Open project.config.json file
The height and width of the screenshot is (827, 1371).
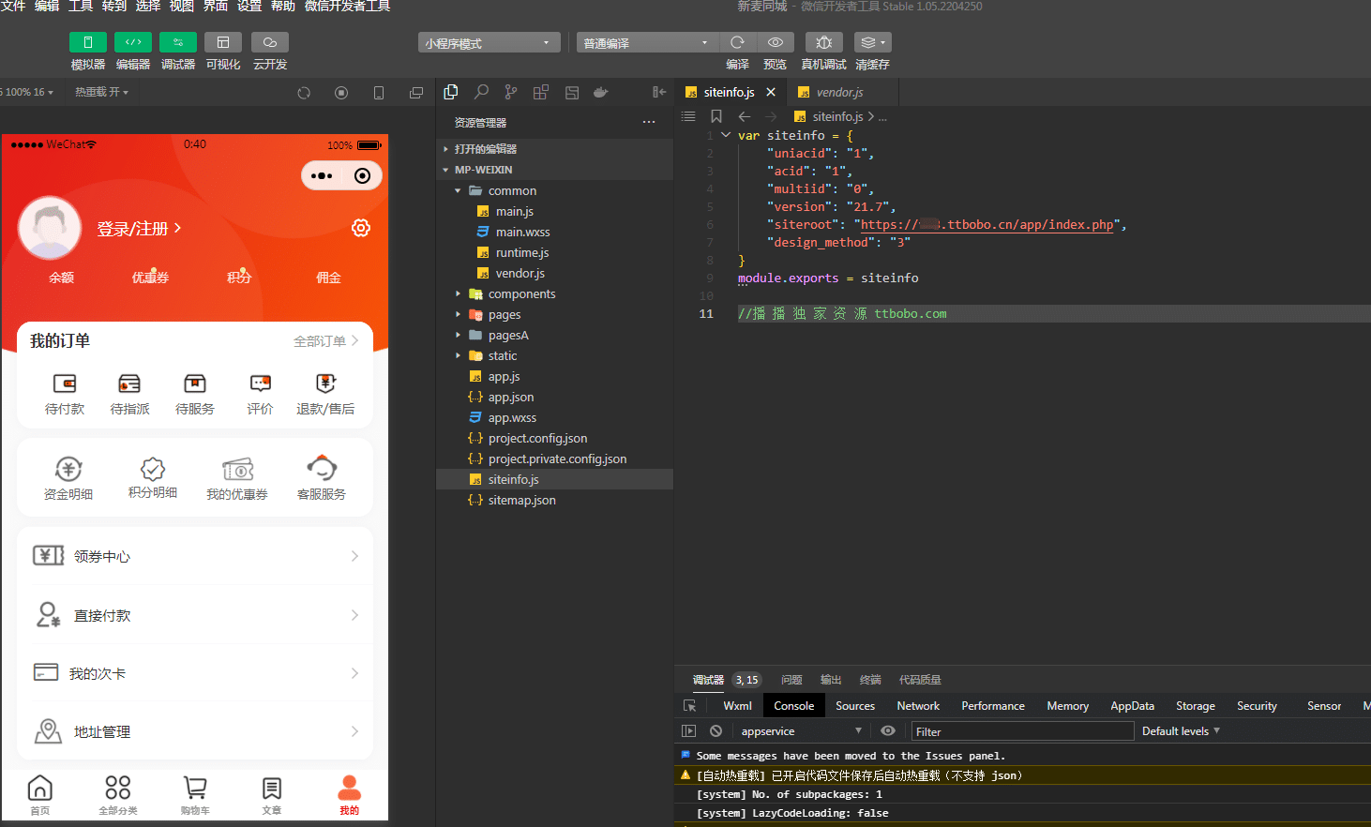[555, 438]
